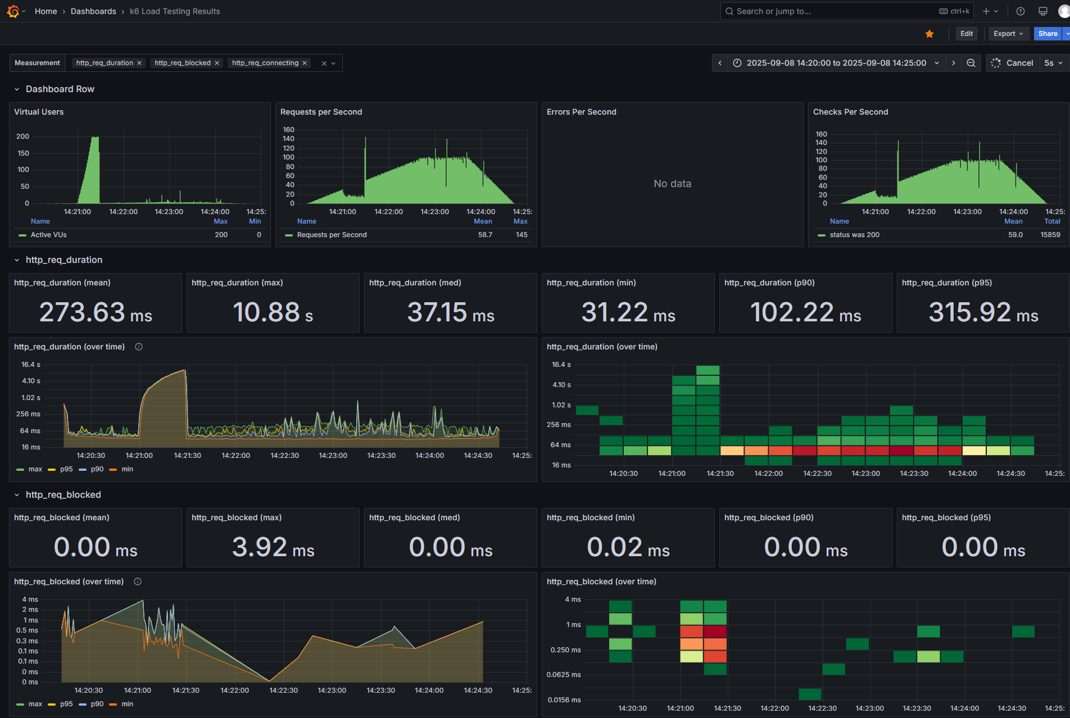The height and width of the screenshot is (718, 1070).
Task: Click the Grafana logo icon
Action: point(13,11)
